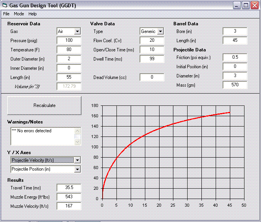Edit the projectile Mass (gm) field
This screenshot has height=222, width=261.
tap(234, 85)
